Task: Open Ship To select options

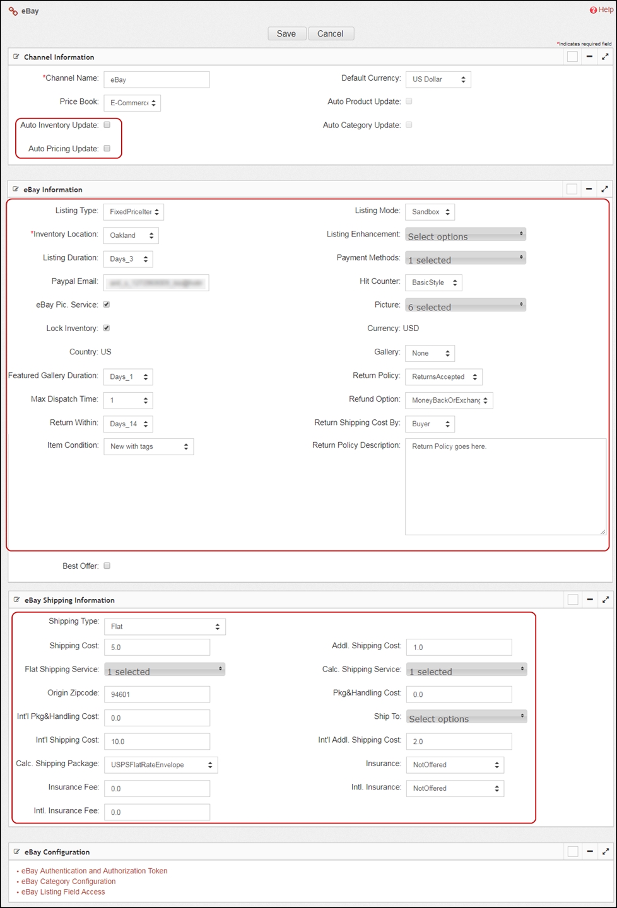Action: point(466,717)
